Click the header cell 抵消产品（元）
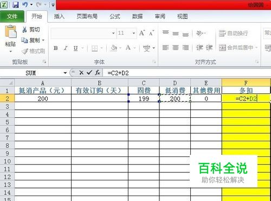Image resolution: width=271 pixels, height=201 pixels. coord(43,91)
